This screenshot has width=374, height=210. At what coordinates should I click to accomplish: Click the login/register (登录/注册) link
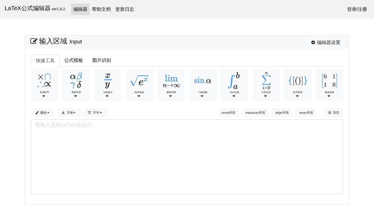pyautogui.click(x=357, y=9)
